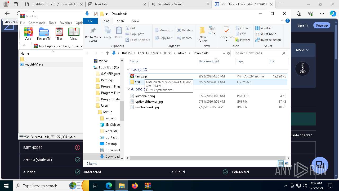The image size is (339, 191).
Task: Click WinRAR Extract To icon
Action: pos(44,34)
